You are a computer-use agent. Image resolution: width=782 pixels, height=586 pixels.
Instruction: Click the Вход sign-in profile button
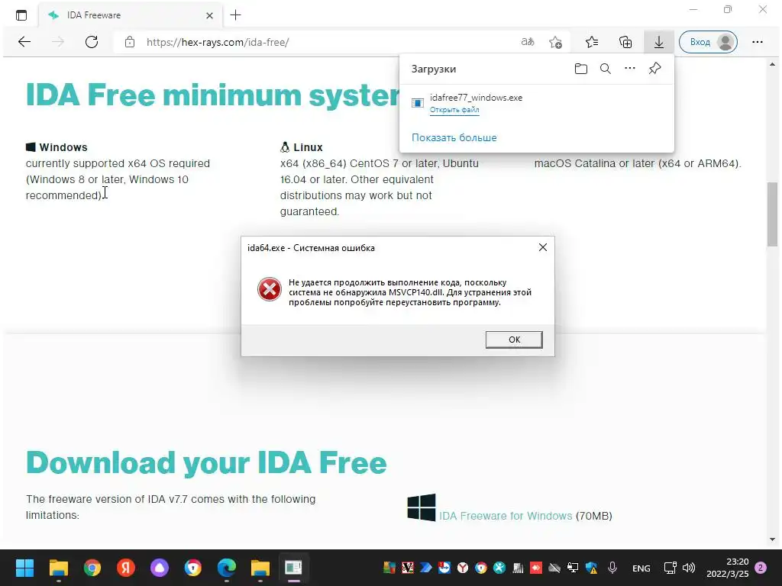pyautogui.click(x=708, y=42)
